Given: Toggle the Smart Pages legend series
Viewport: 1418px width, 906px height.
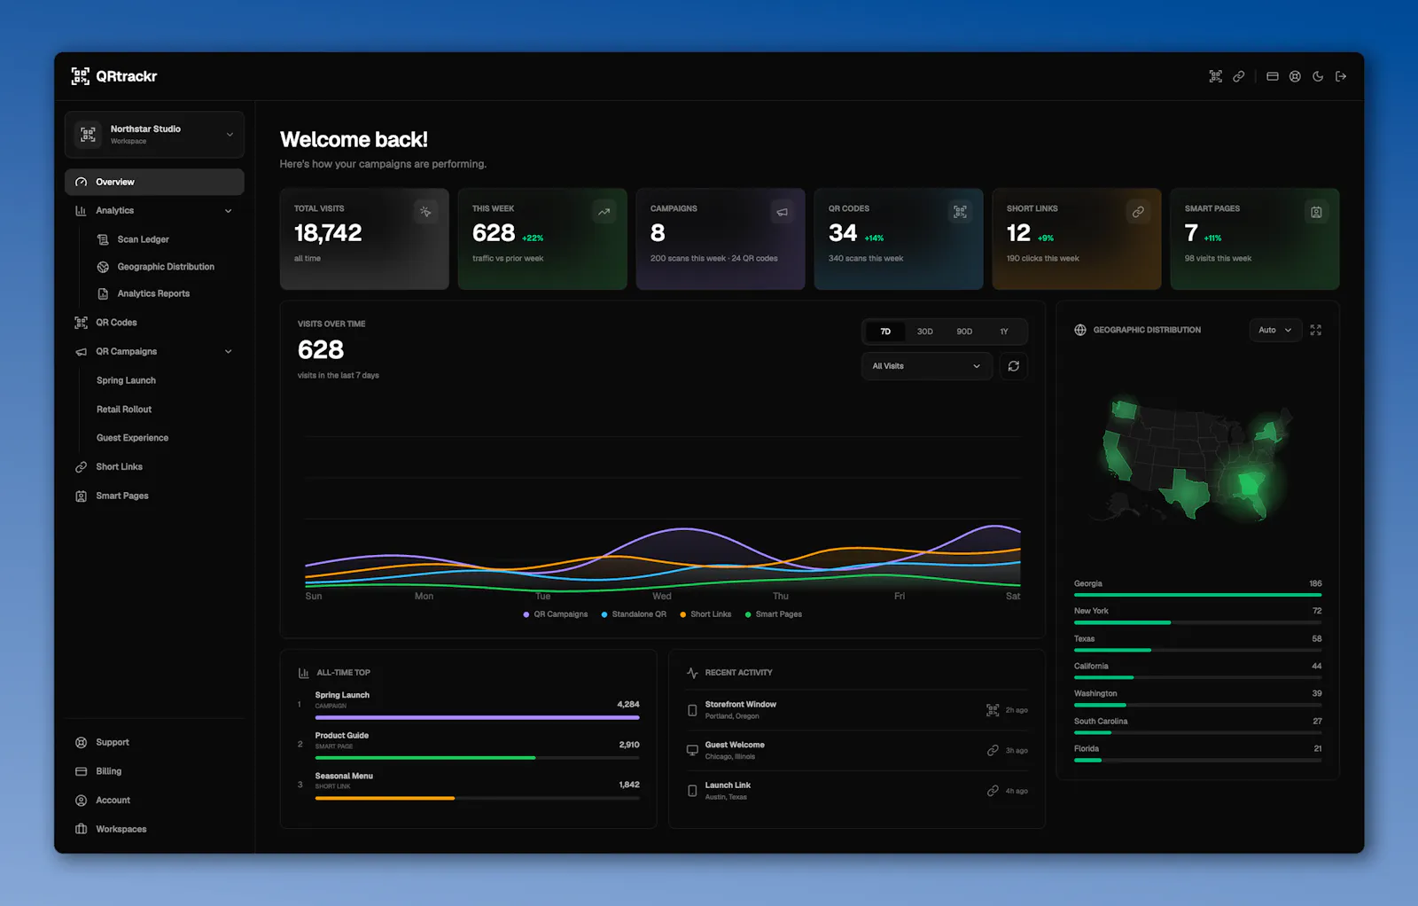Looking at the screenshot, I should pos(774,614).
